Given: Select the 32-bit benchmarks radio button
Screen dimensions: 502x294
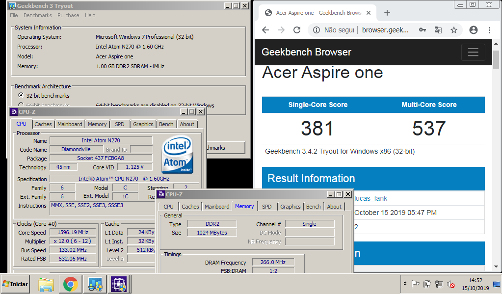Looking at the screenshot, I should (x=21, y=95).
